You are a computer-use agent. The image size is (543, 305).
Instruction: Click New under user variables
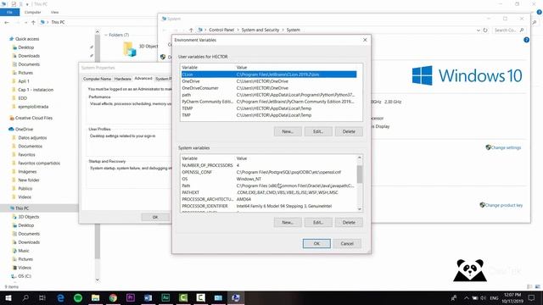tap(288, 131)
